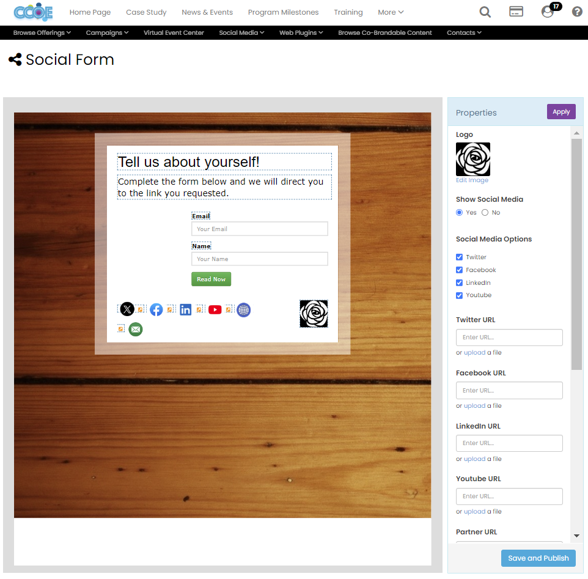Click upload link under Twitter URL
The width and height of the screenshot is (588, 579).
click(474, 353)
